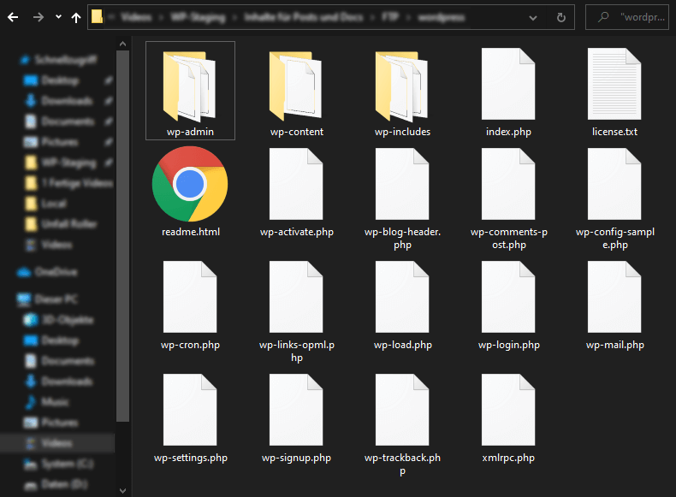Click the magnifier icon in search box
This screenshot has width=676, height=497.
(603, 17)
